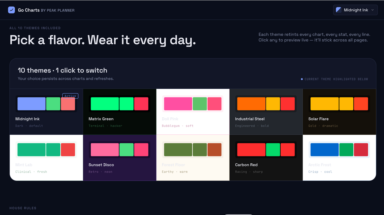
Task: Click the 'Clinical · fresh' subtitle
Action: point(31,172)
